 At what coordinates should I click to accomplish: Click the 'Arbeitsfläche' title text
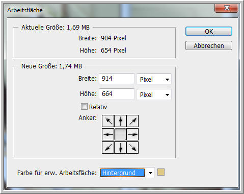click(x=25, y=10)
